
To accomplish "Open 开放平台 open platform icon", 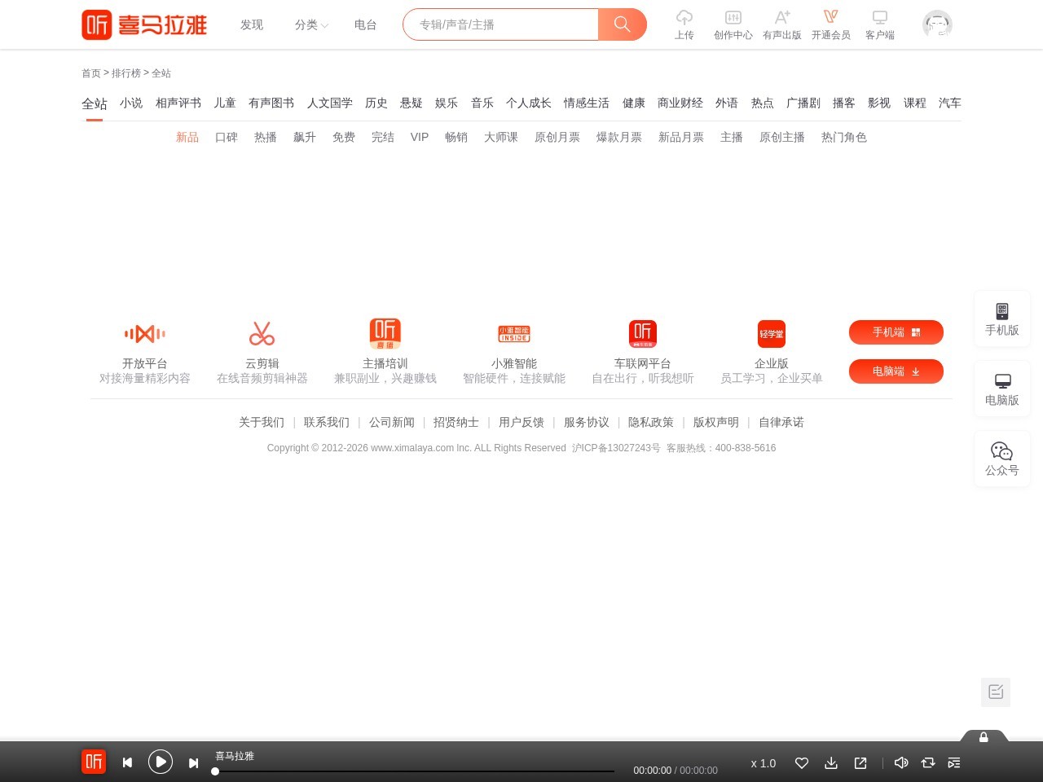I will 145,334.
